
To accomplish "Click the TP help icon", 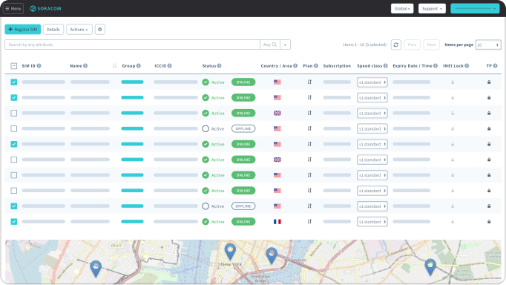I will [495, 66].
